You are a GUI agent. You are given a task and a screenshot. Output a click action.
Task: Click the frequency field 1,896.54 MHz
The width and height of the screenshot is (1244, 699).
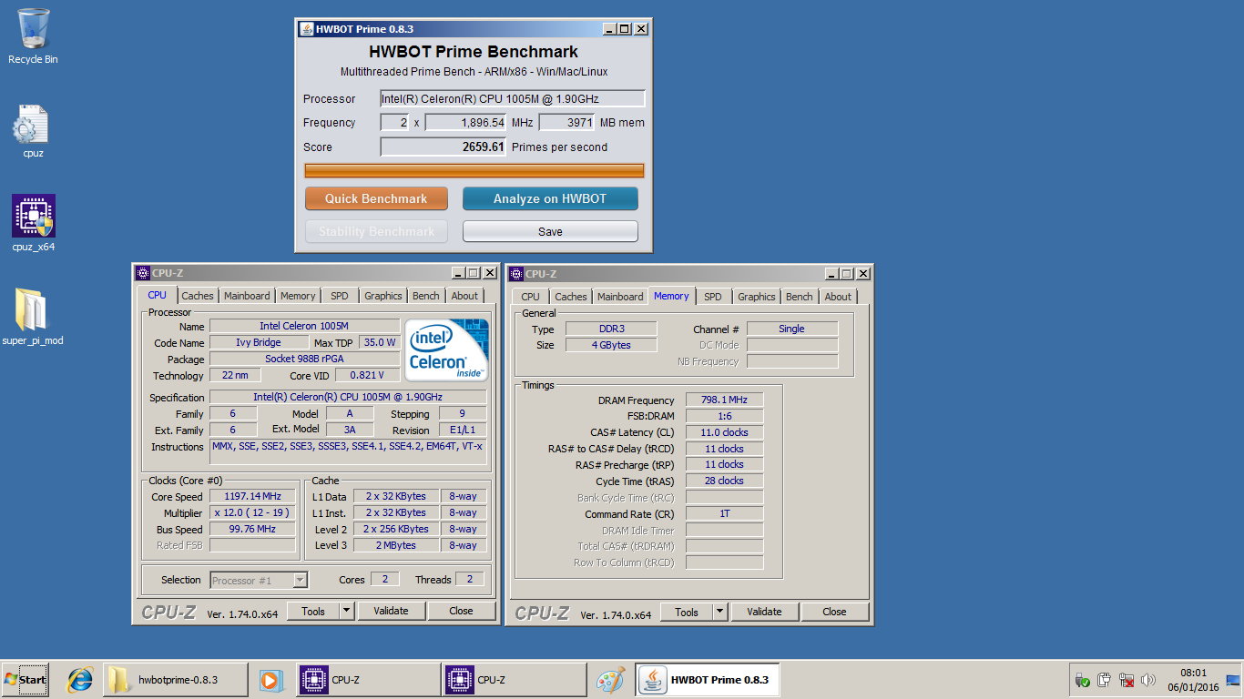pyautogui.click(x=465, y=122)
